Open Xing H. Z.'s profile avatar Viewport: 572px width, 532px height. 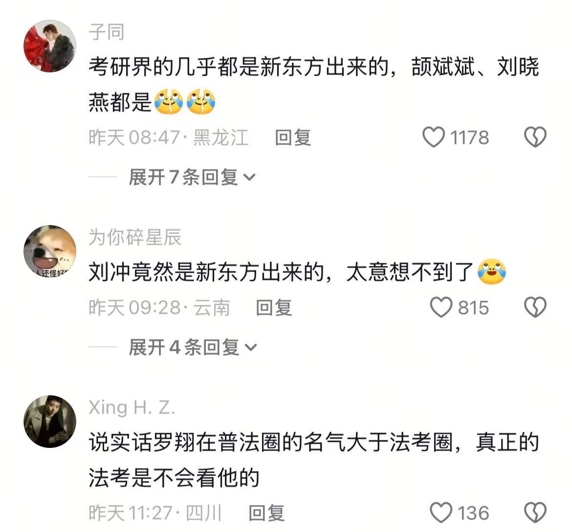click(x=50, y=421)
